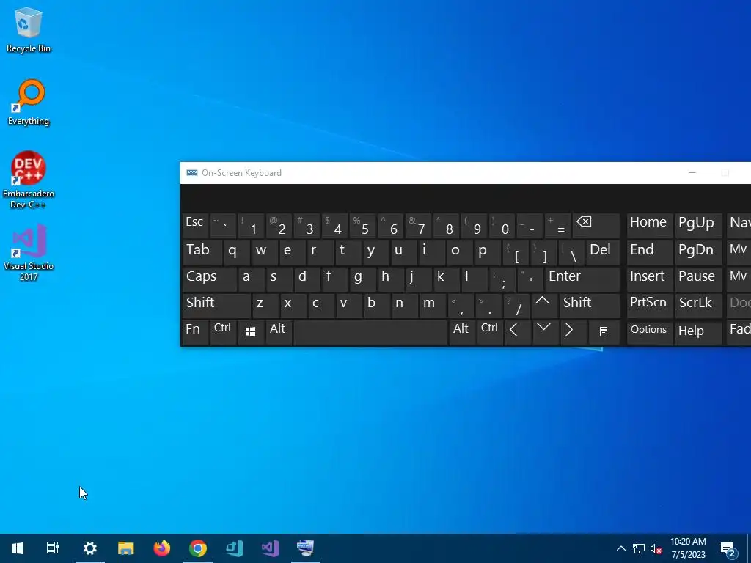751x563 pixels.
Task: Click the forward slash key
Action: [516, 305]
